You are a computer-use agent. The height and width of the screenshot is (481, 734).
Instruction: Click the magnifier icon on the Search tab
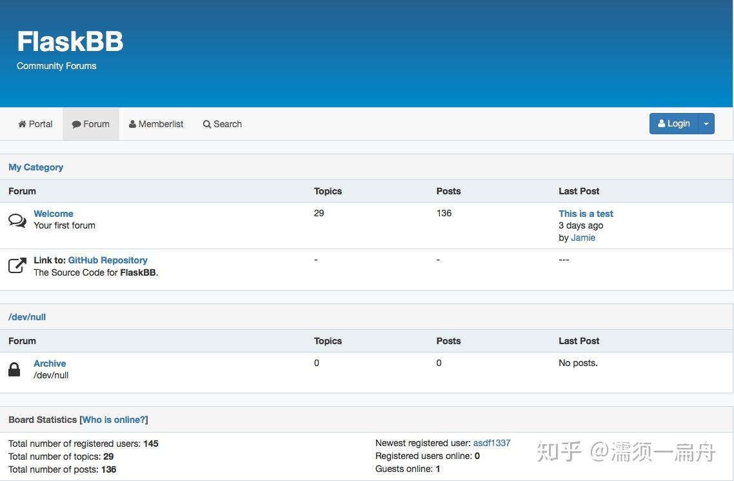207,123
